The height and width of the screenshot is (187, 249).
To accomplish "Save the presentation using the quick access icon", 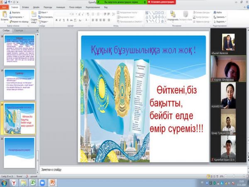I will click(6, 2).
